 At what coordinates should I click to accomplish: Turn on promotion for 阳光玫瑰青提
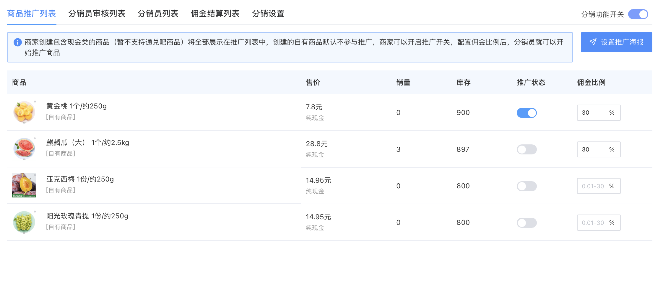point(526,223)
